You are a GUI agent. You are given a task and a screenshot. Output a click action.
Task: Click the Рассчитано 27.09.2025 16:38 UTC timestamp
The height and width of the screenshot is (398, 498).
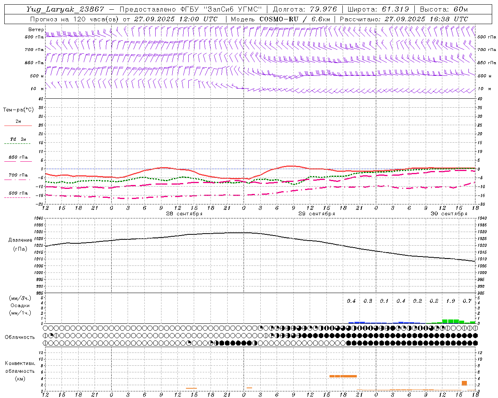[404, 19]
